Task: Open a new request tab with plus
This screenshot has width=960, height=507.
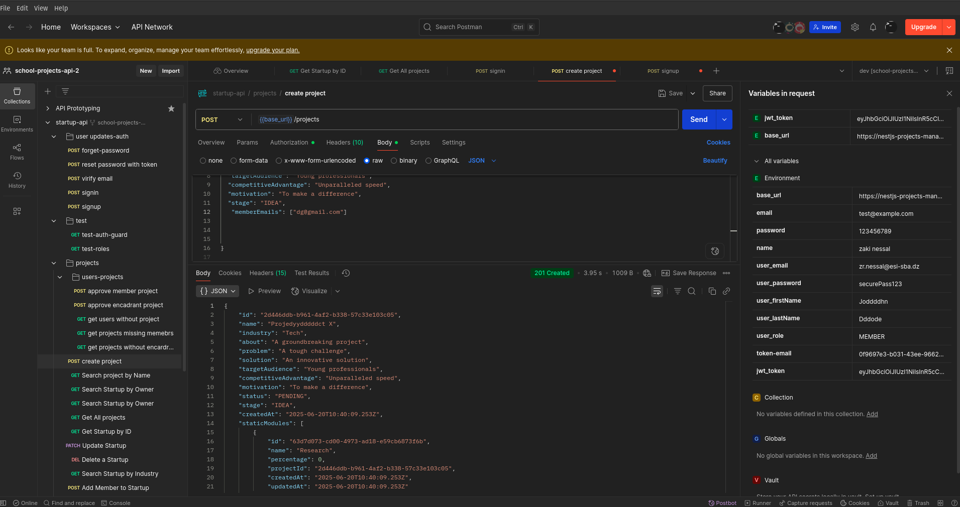Action: (716, 71)
